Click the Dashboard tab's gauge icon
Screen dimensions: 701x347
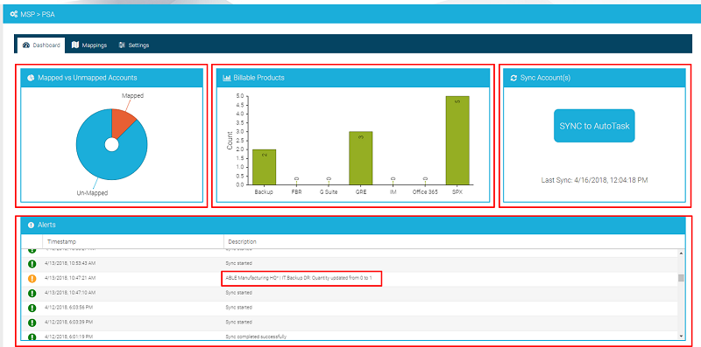coord(26,45)
